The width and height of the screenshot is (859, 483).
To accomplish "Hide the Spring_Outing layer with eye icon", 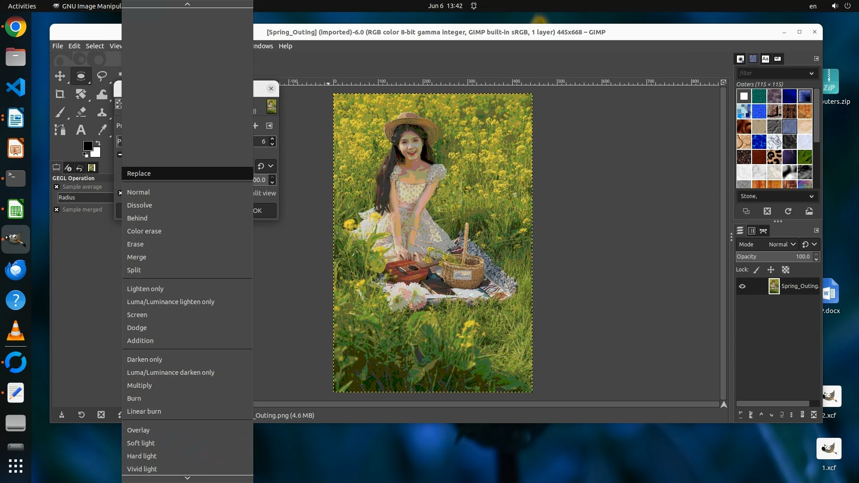I will [742, 286].
